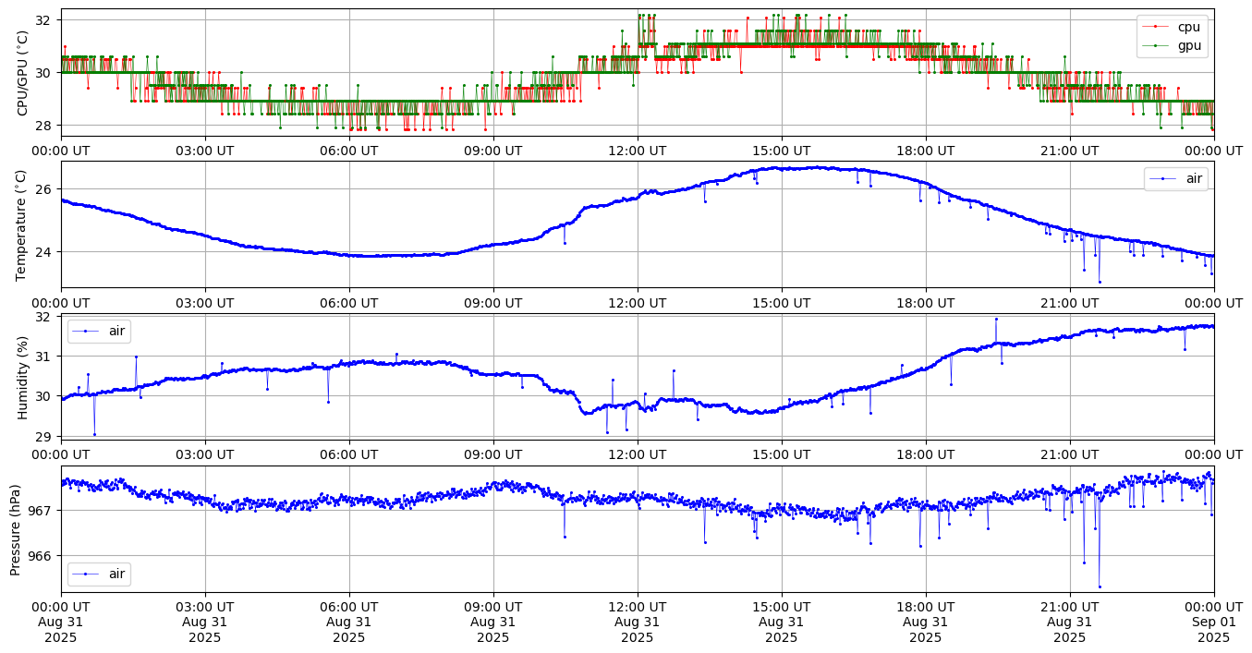Click the Pressure (hPa) axis label

pyautogui.click(x=16, y=529)
